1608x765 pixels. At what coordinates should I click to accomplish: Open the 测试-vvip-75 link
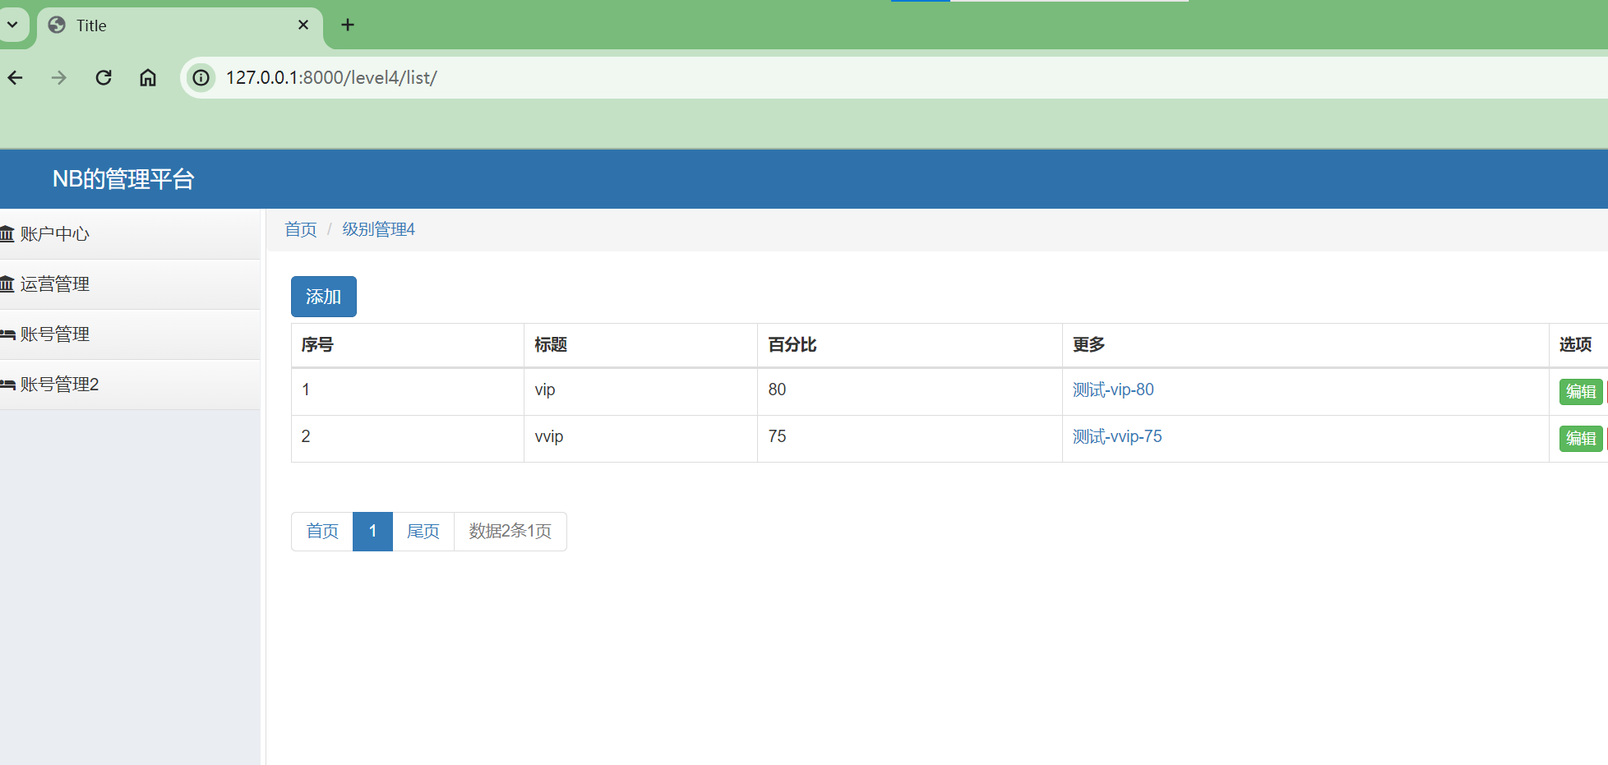[x=1117, y=436]
